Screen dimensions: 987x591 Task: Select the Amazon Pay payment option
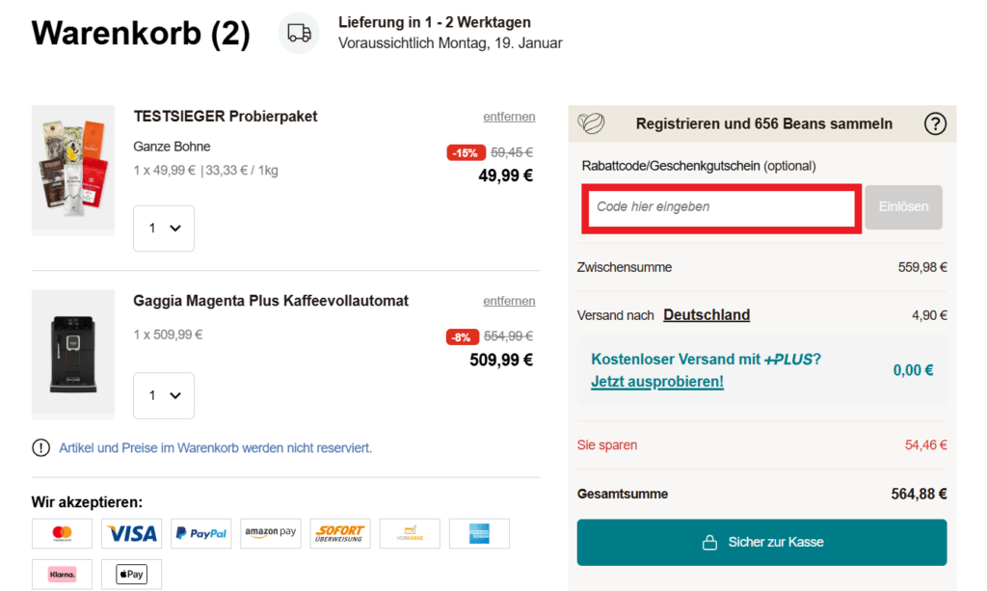point(270,533)
